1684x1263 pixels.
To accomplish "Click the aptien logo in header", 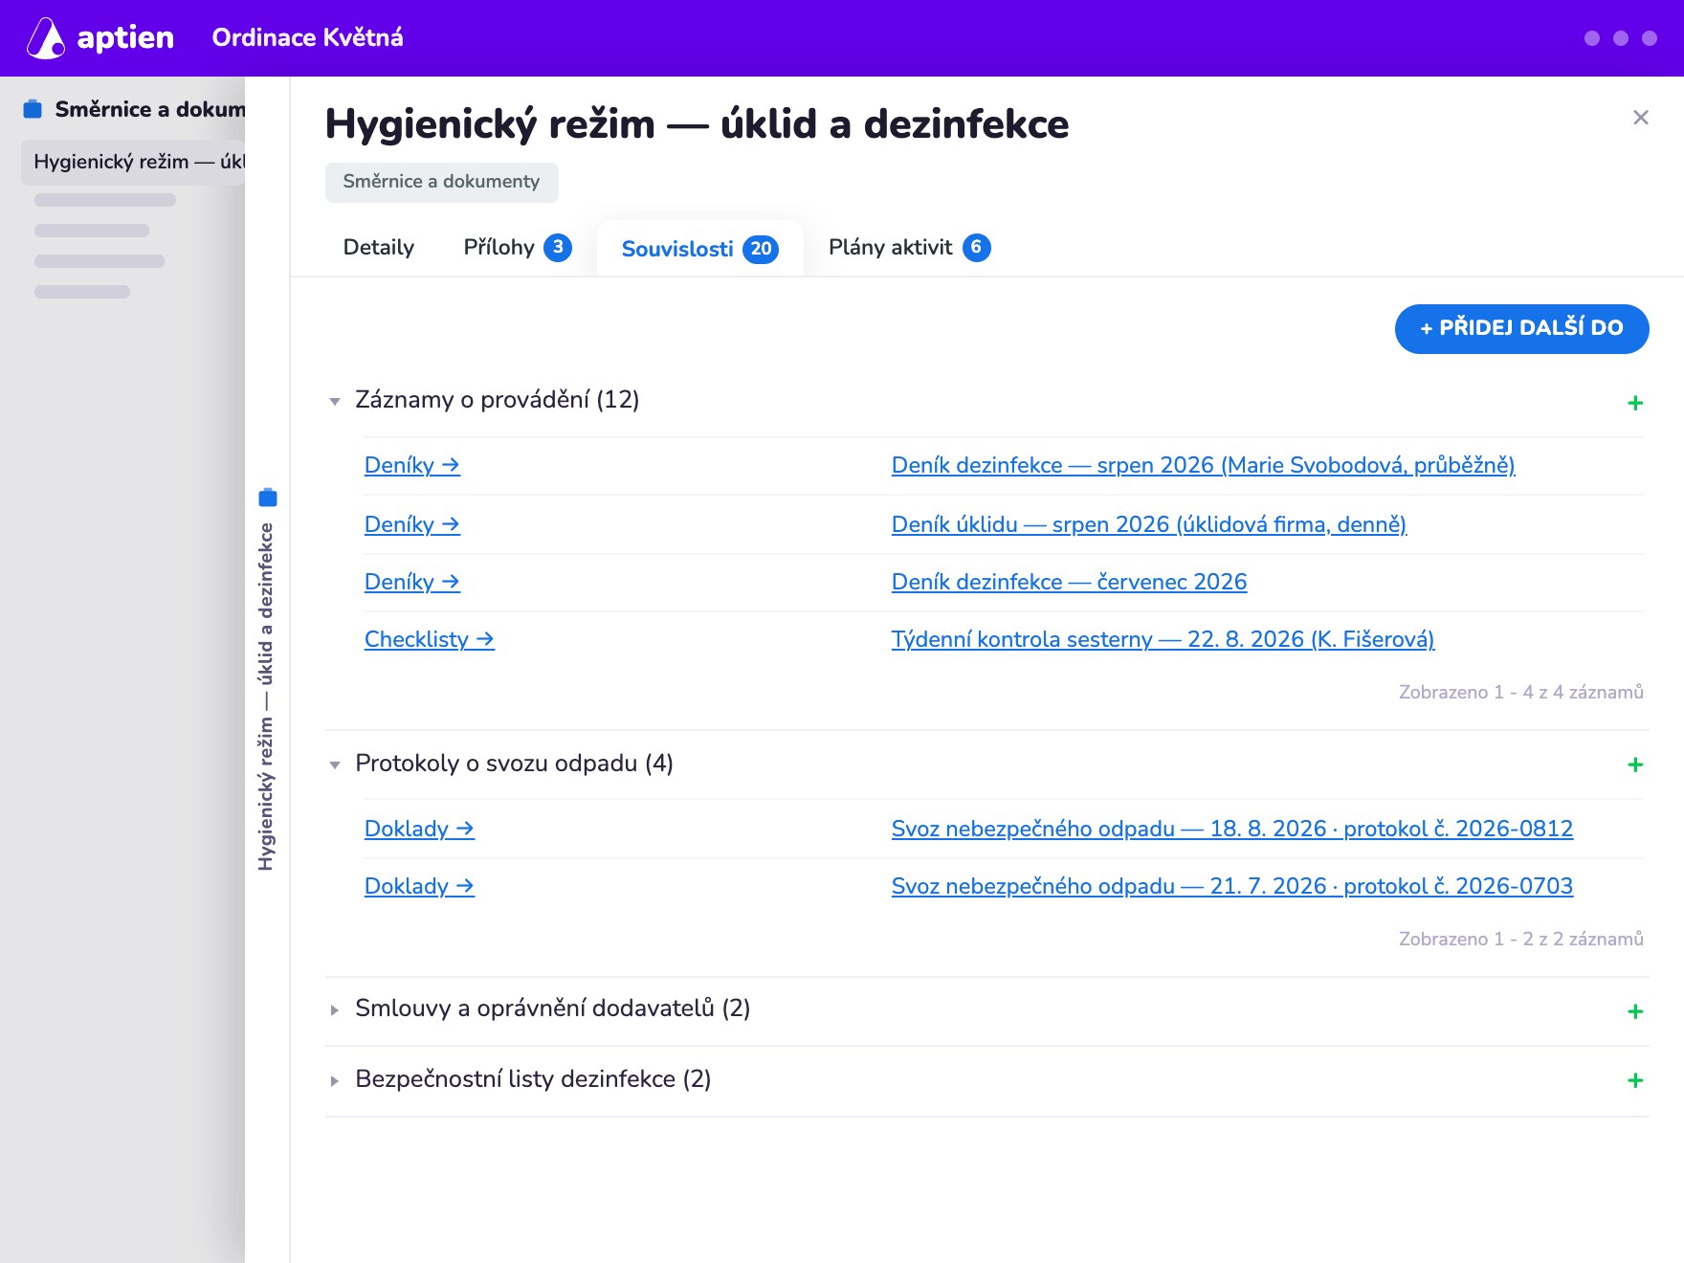I will coord(100,38).
